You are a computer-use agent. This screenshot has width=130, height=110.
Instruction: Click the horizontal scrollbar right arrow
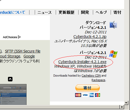[122, 107]
